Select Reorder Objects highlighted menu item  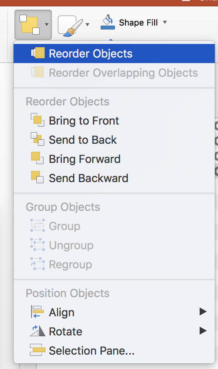tap(114, 54)
